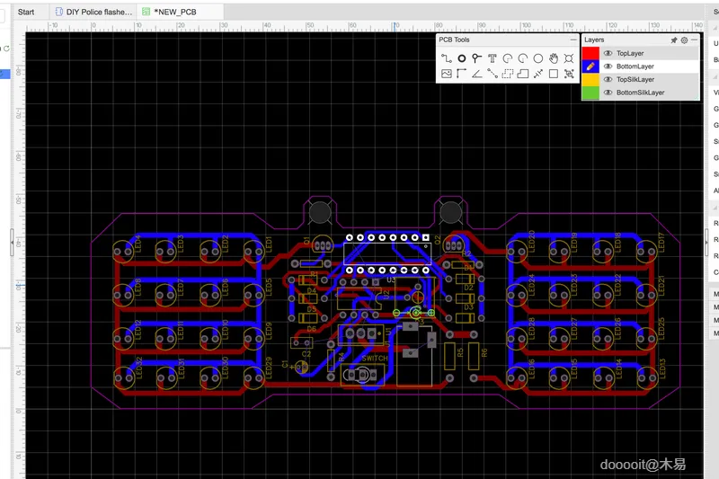The image size is (719, 479).
Task: Select the Circle drawing tool
Action: [x=538, y=58]
